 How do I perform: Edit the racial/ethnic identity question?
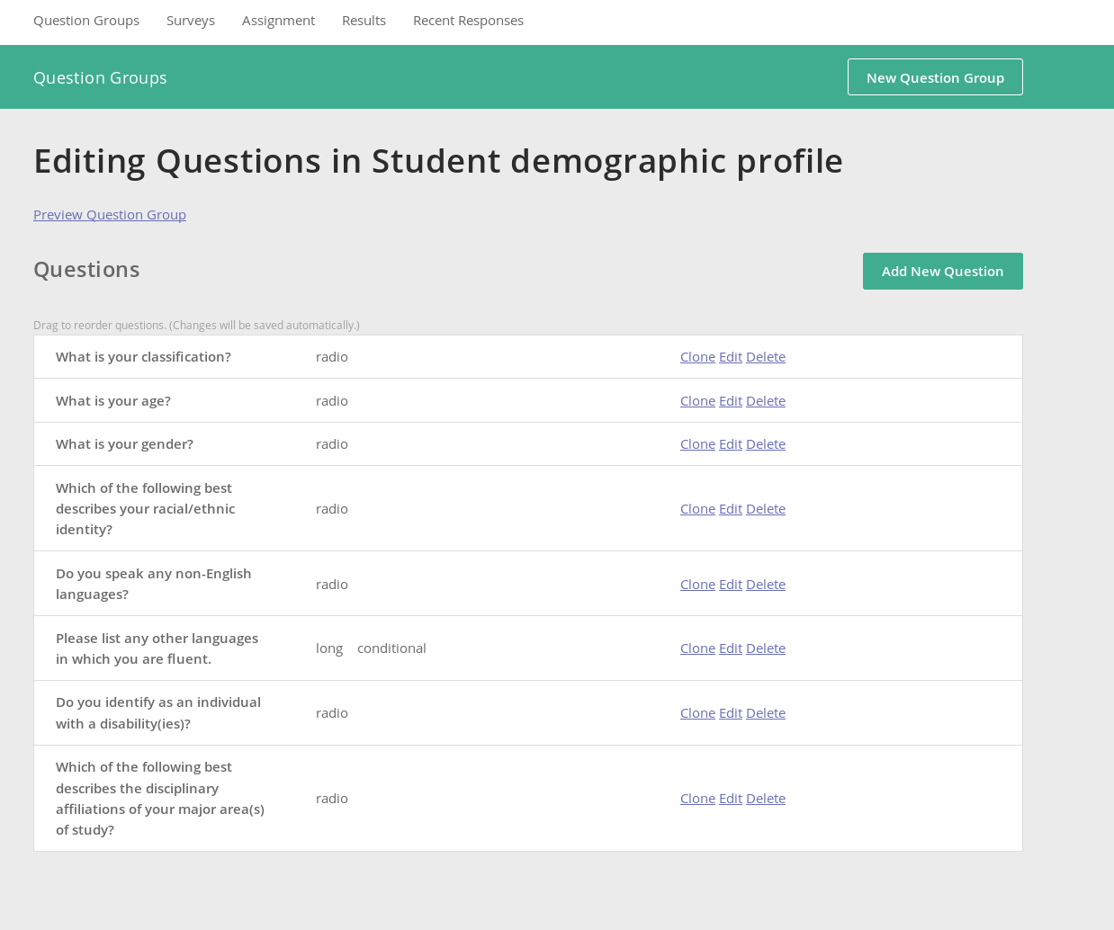pos(731,508)
